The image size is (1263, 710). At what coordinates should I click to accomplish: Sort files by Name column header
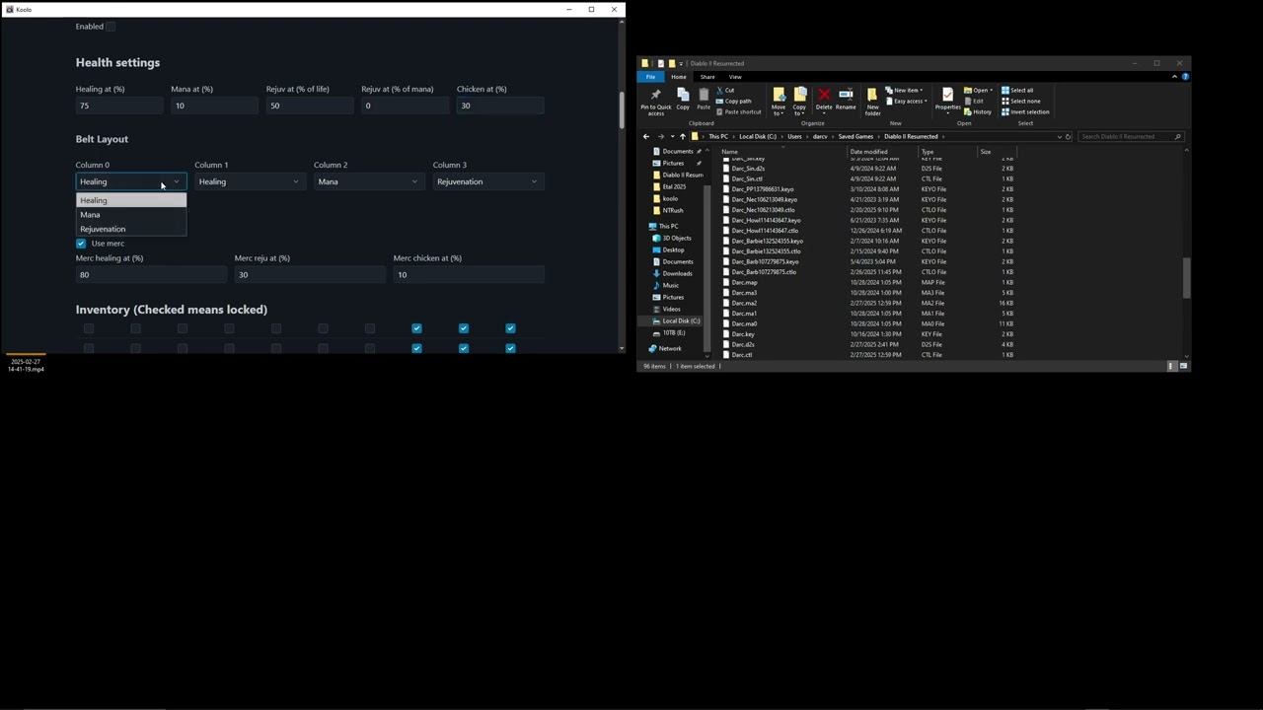[782, 152]
